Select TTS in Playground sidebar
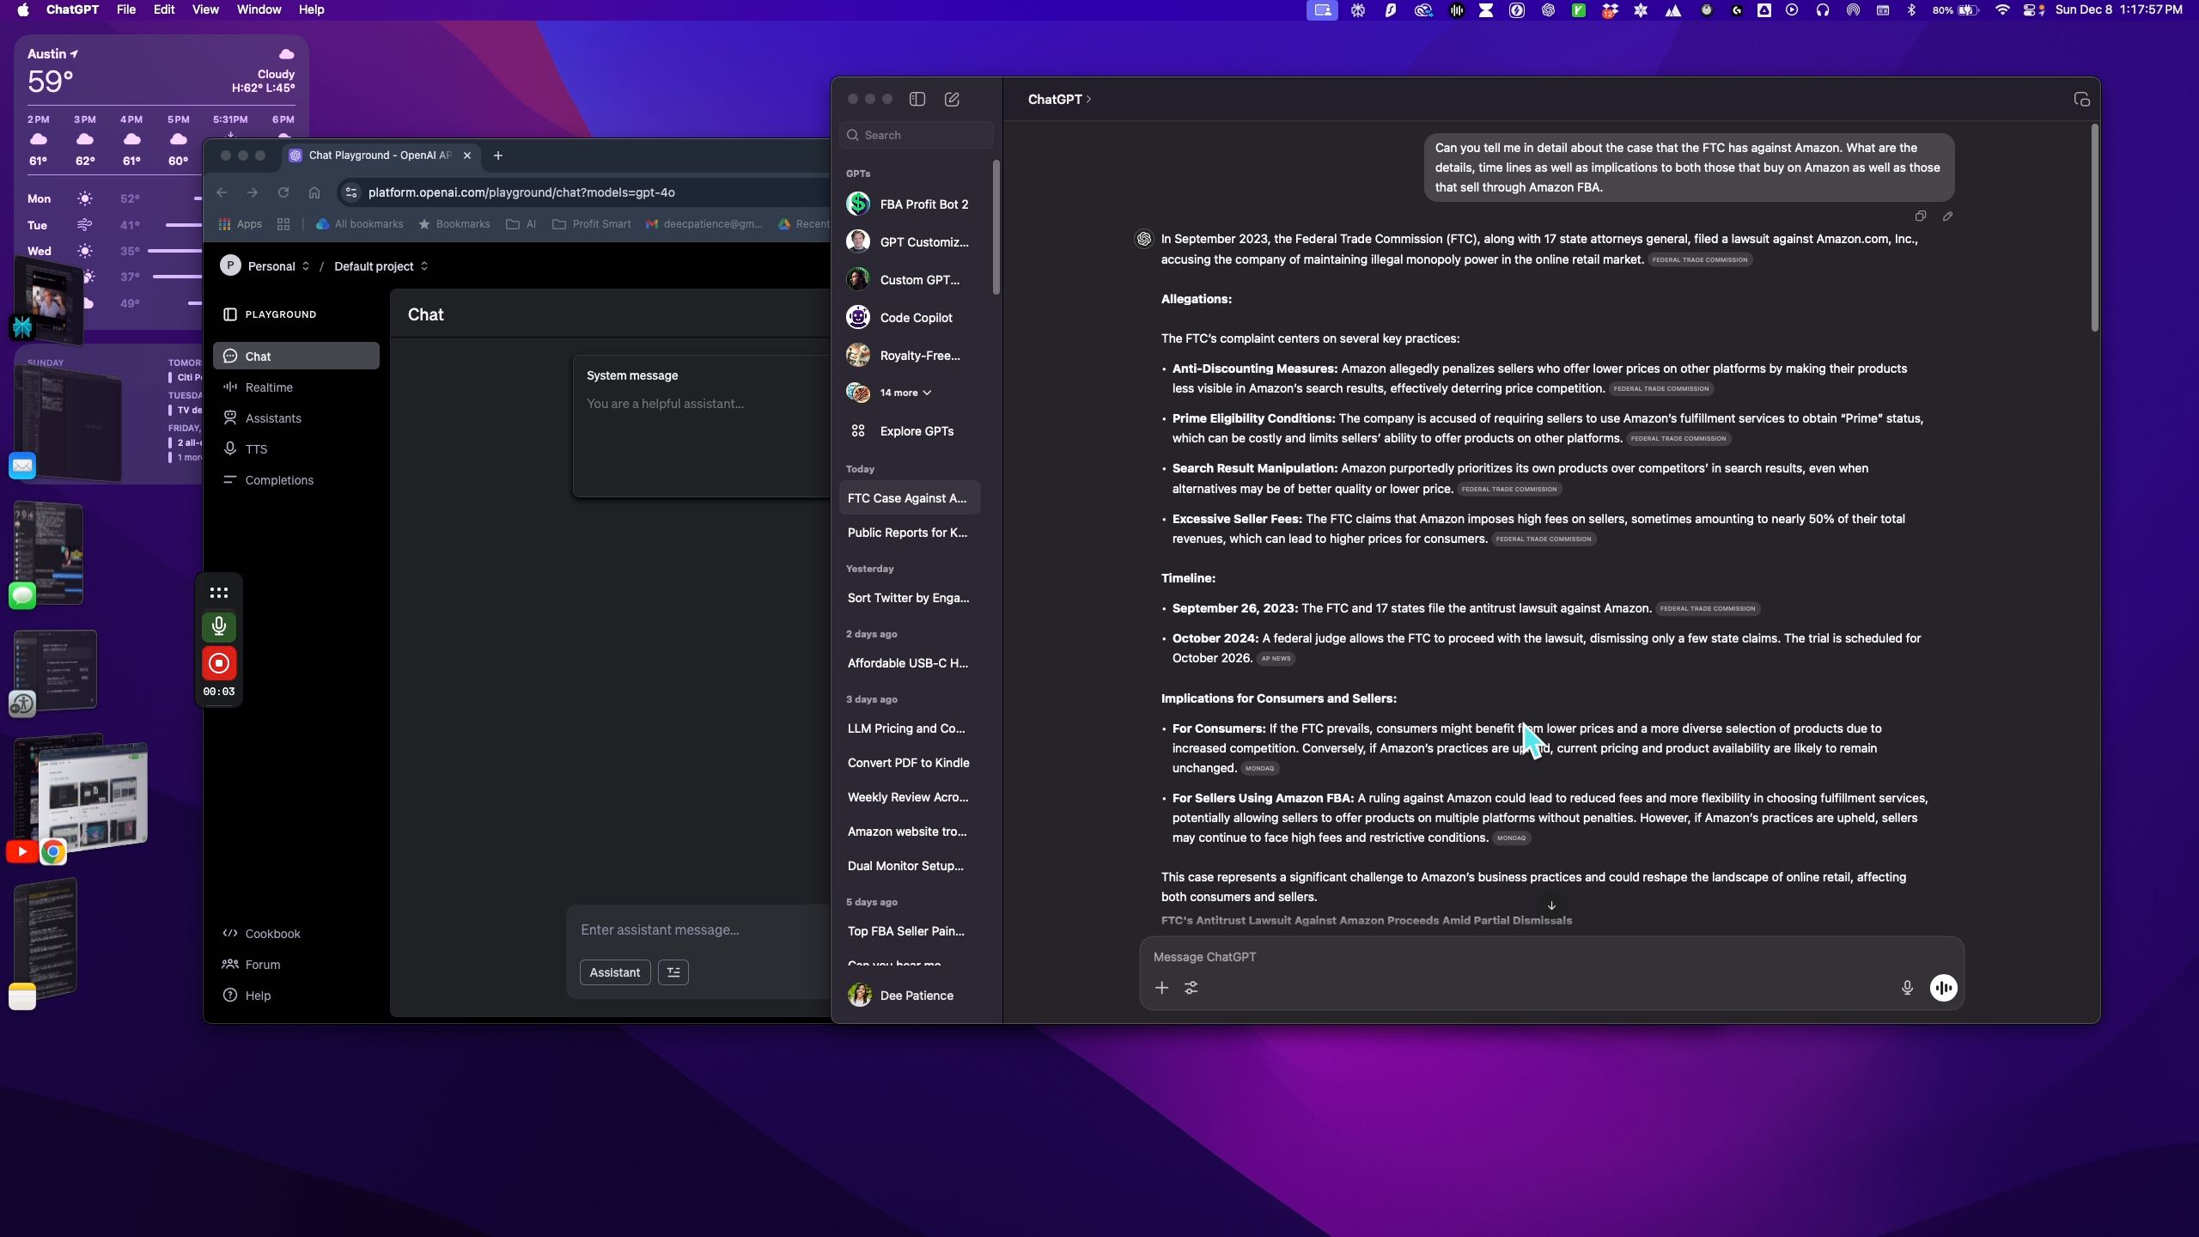Viewport: 2199px width, 1237px height. click(296, 449)
